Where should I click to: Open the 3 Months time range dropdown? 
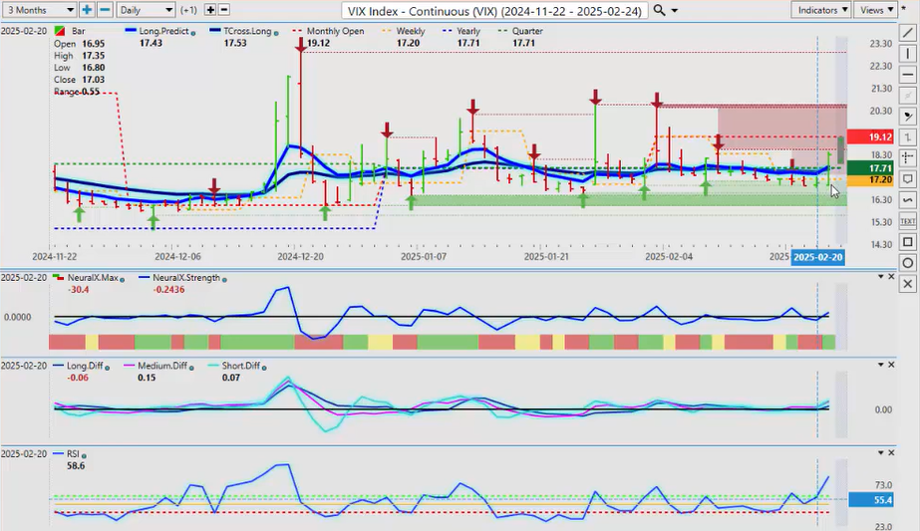tap(40, 10)
